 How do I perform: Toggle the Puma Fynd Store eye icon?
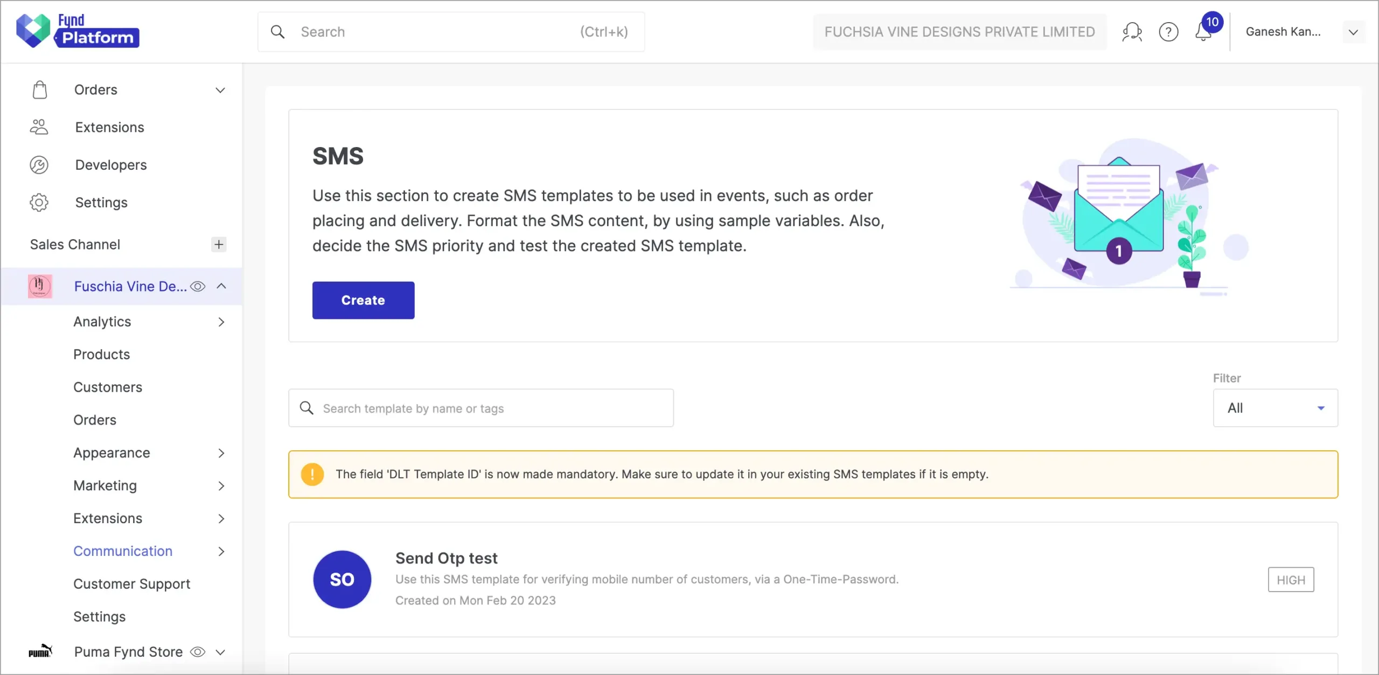tap(197, 652)
